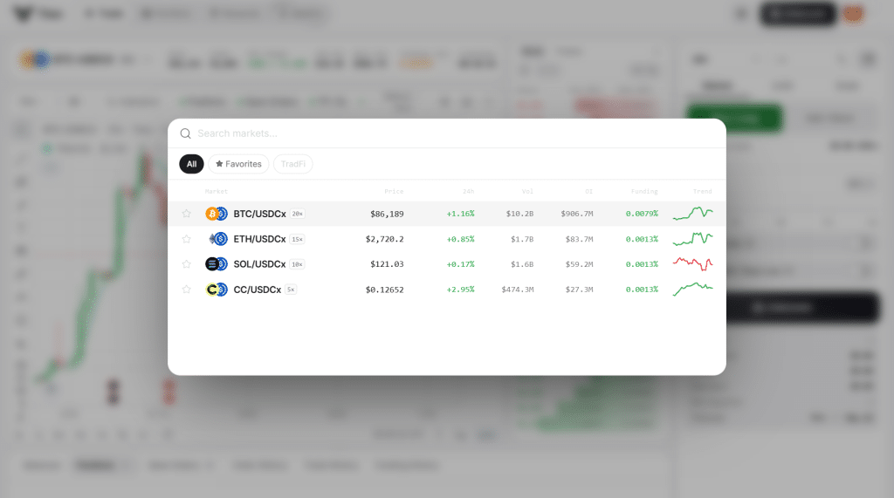Screen dimensions: 894x498
Task: Click the $86,189 price value
Action: tap(387, 215)
